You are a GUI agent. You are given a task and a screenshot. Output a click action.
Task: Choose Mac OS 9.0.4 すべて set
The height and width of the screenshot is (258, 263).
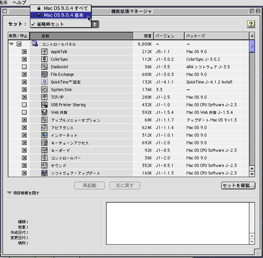(x=61, y=8)
